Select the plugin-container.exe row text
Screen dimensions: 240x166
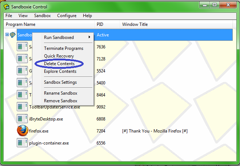pyautogui.click(x=49, y=143)
